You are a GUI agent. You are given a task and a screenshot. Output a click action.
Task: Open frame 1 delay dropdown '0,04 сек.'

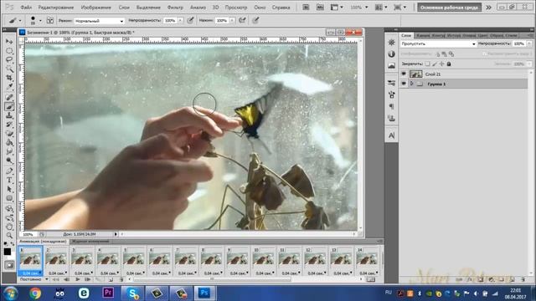31,273
